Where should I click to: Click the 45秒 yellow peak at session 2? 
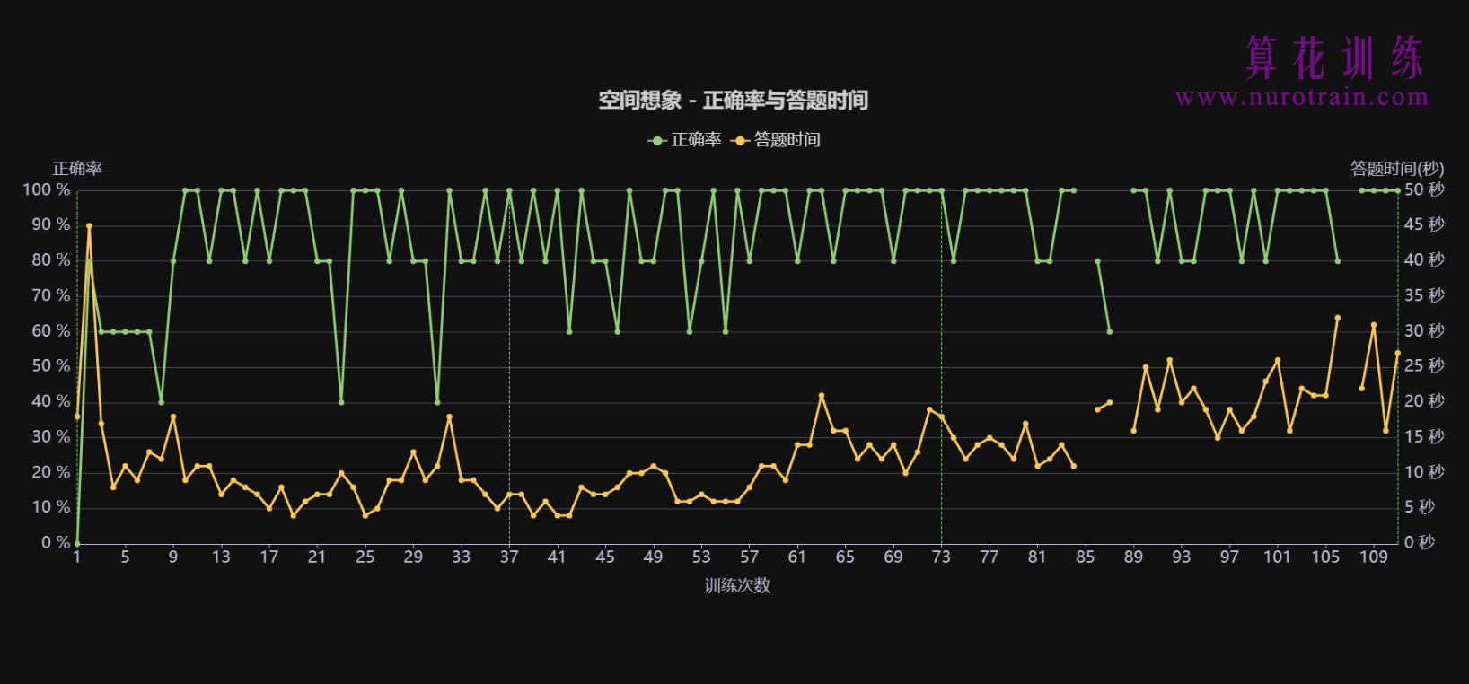pos(89,226)
